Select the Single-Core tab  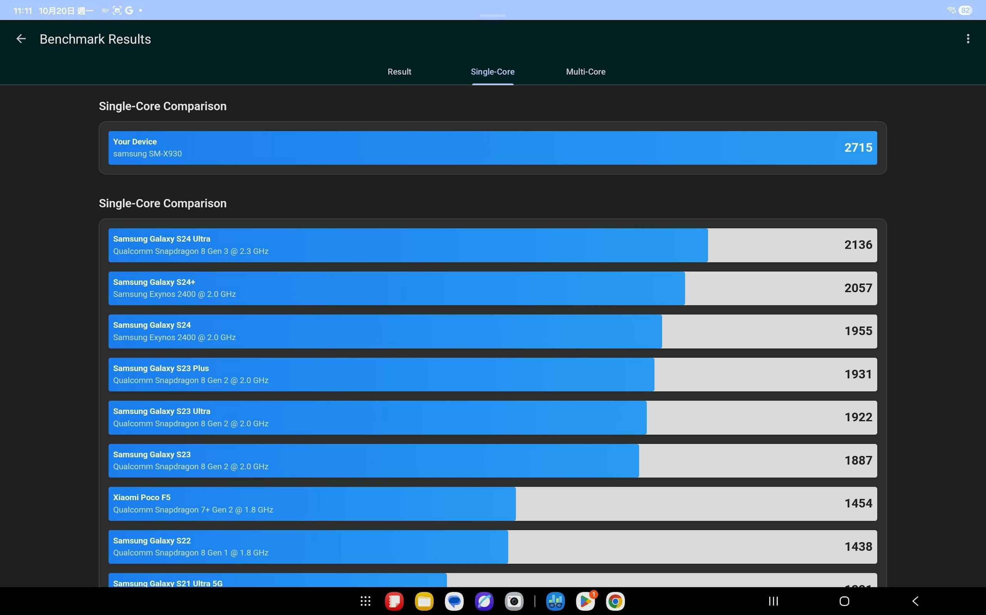[492, 72]
